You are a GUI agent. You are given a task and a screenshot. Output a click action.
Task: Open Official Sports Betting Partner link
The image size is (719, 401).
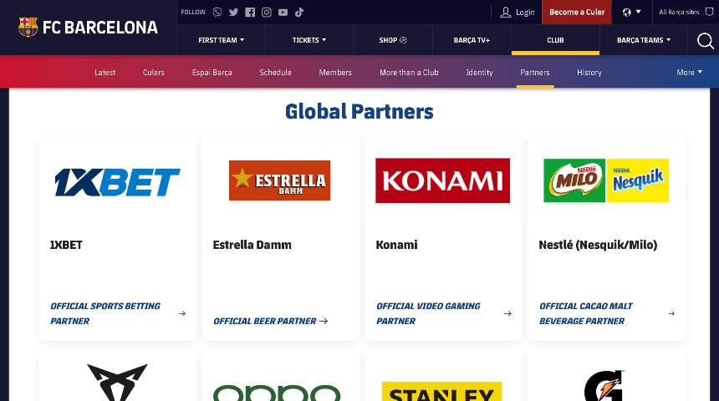[105, 313]
